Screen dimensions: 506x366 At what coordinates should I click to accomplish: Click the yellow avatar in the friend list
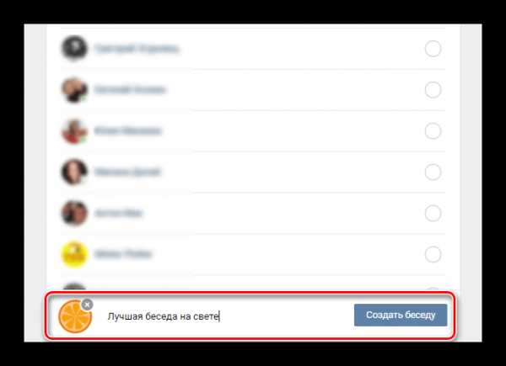(x=74, y=254)
